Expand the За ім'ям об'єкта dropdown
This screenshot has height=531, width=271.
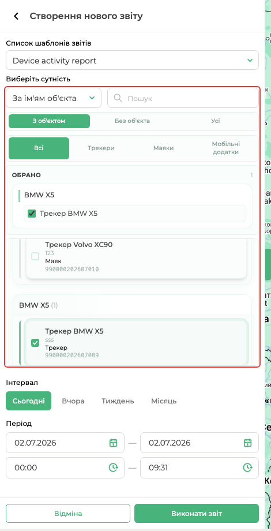54,98
